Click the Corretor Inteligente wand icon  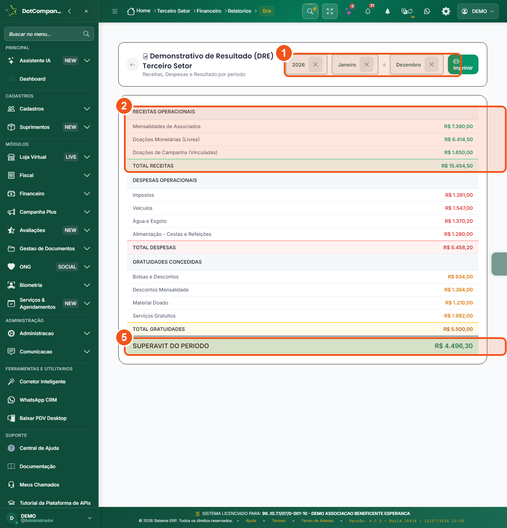(x=11, y=382)
